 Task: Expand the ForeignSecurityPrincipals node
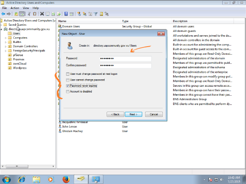(x=6, y=51)
